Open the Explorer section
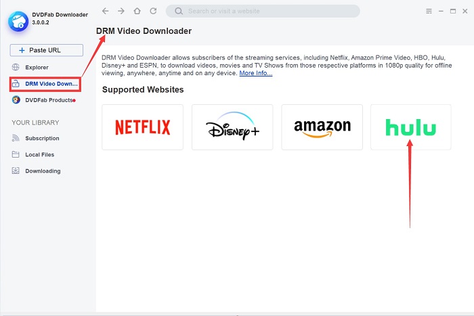The height and width of the screenshot is (316, 474). 37,68
